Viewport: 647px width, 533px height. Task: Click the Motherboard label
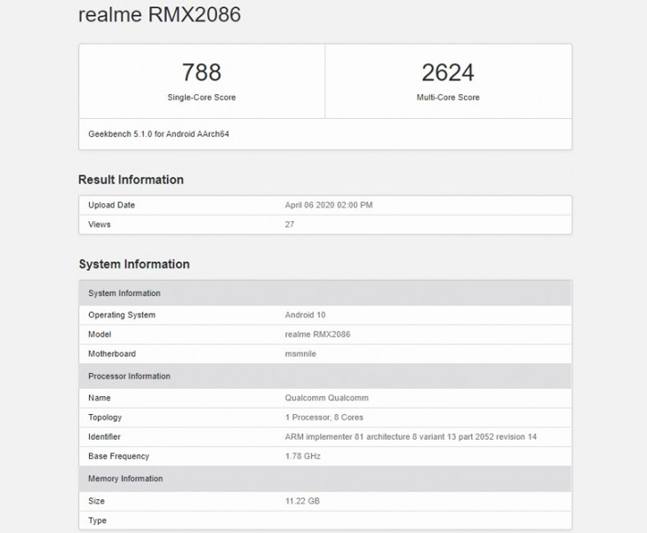point(112,354)
